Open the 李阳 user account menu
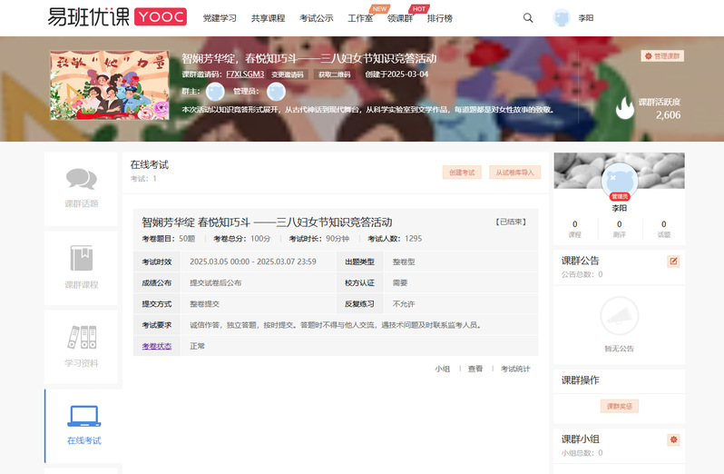The height and width of the screenshot is (474, 724). coord(573,18)
